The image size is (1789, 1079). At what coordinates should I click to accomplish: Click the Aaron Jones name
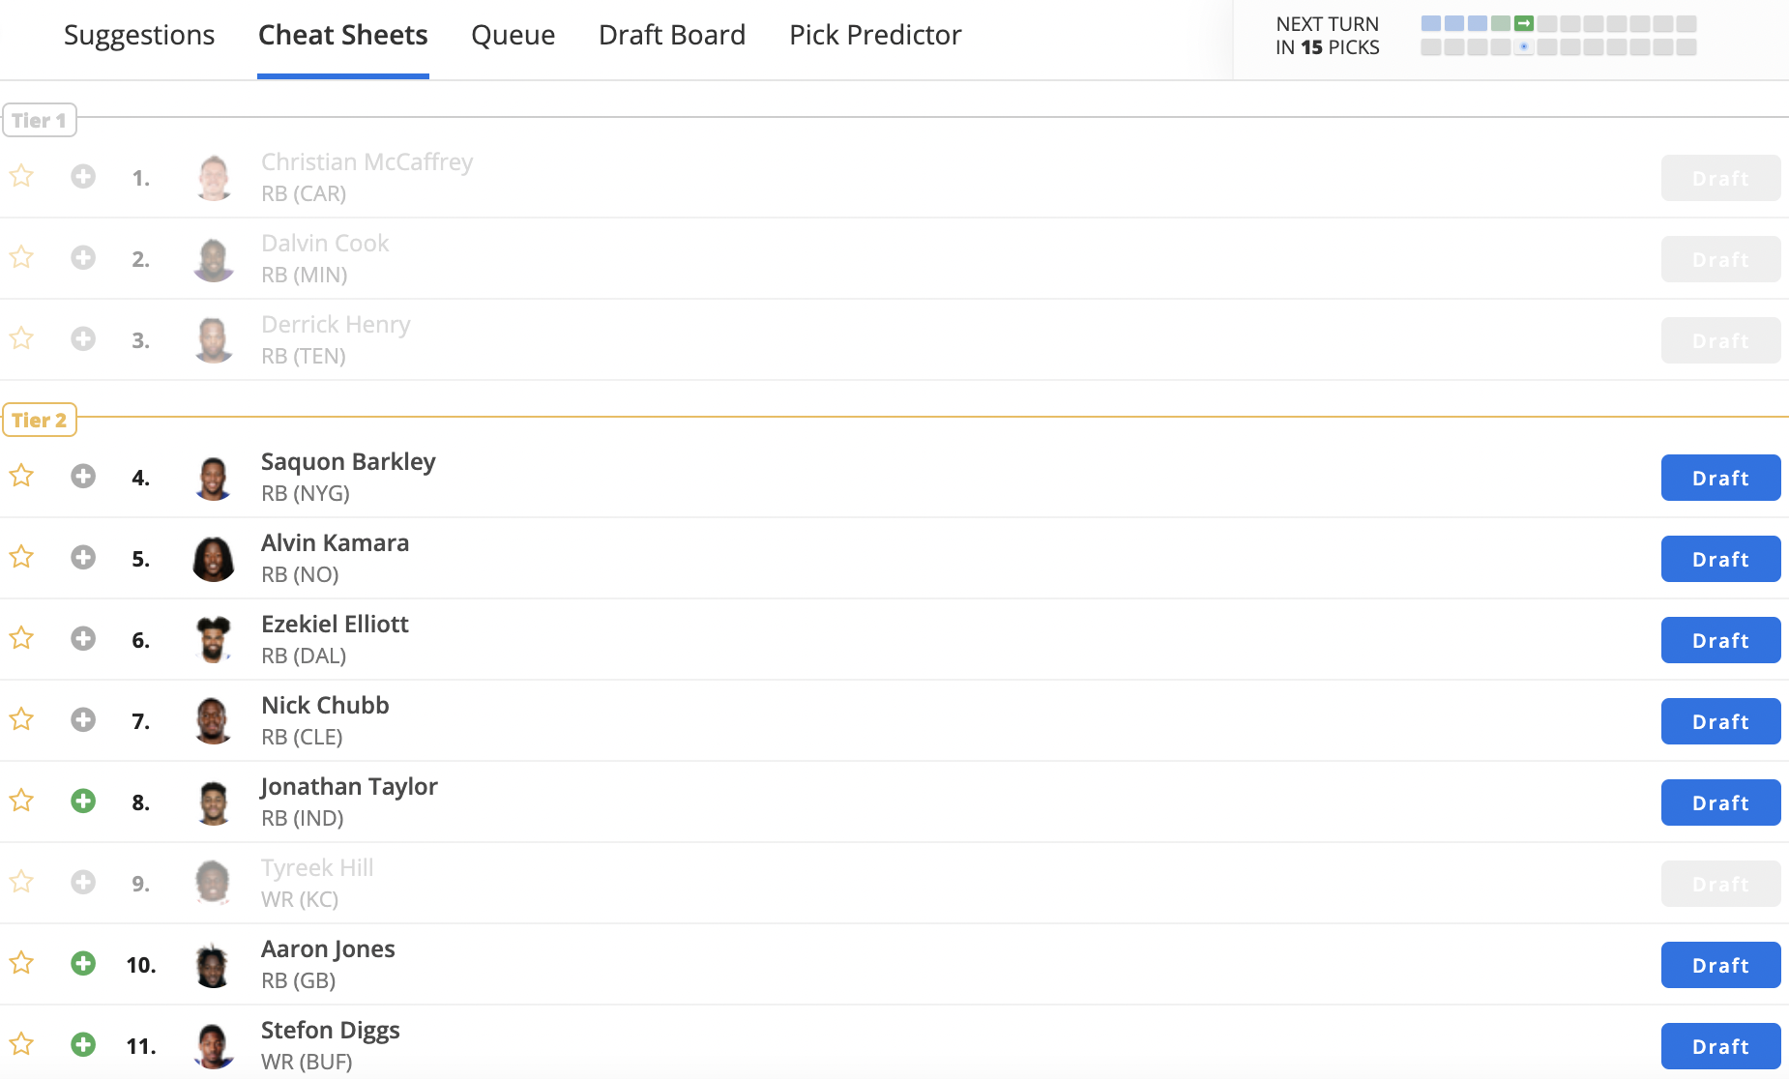[328, 949]
